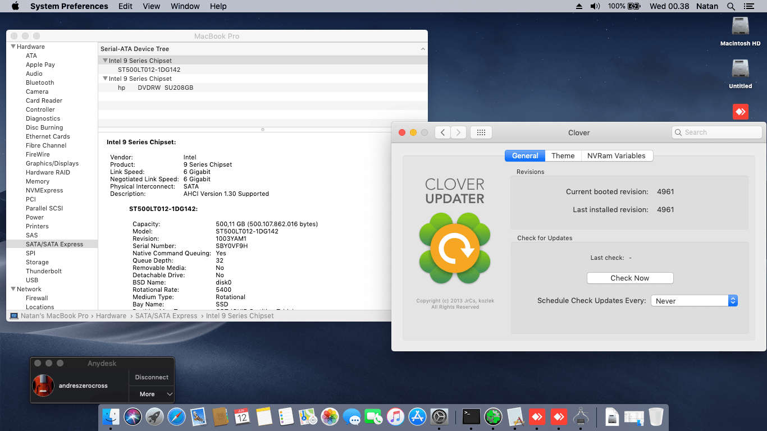The height and width of the screenshot is (431, 767).
Task: Launch Siri from the Dock
Action: pyautogui.click(x=133, y=416)
